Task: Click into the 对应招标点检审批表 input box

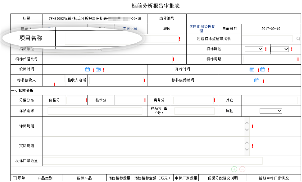Action: [x=267, y=39]
